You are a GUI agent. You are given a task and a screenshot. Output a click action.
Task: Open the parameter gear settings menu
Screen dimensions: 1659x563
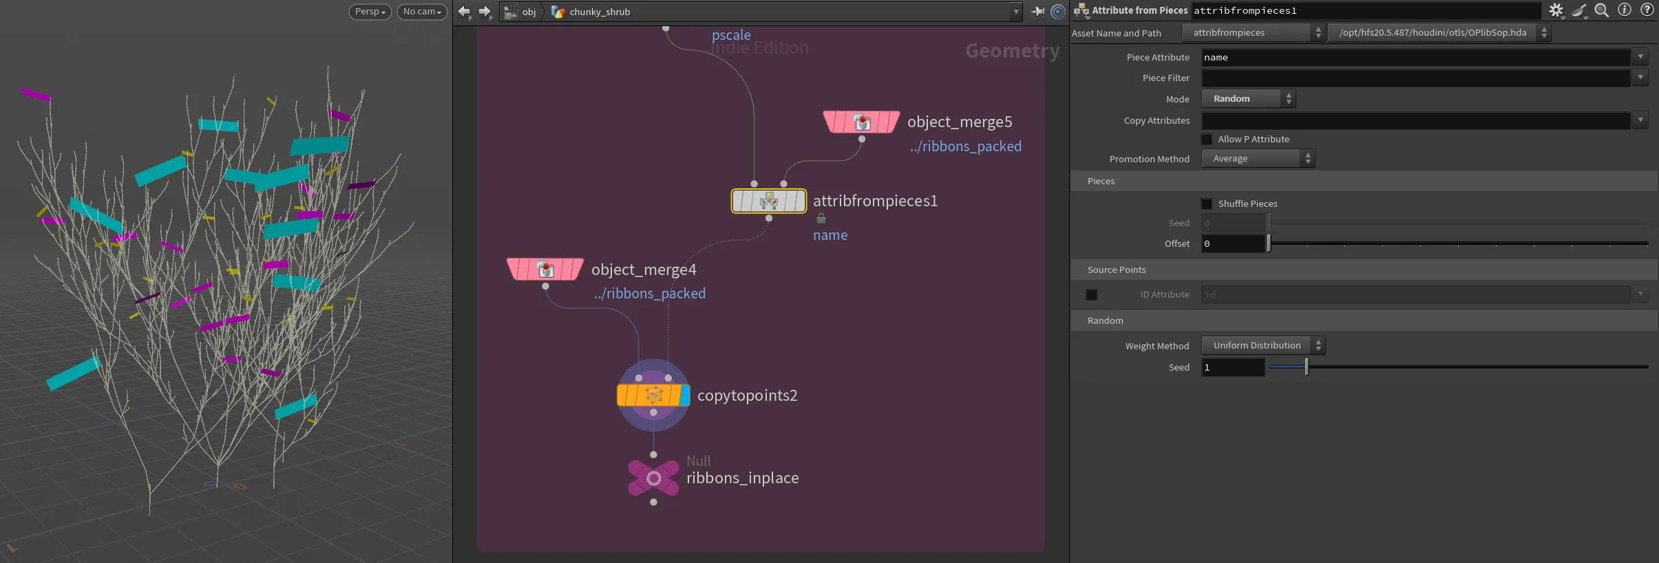(x=1556, y=10)
